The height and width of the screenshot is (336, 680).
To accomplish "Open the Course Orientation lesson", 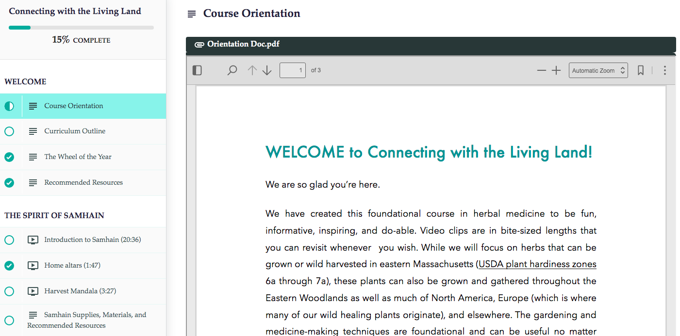I will pyautogui.click(x=83, y=106).
